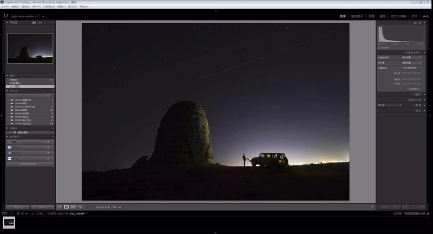Screen dimensions: 433x234
Task: Click the Reset All button in Quick Develop
Action: 414,89
